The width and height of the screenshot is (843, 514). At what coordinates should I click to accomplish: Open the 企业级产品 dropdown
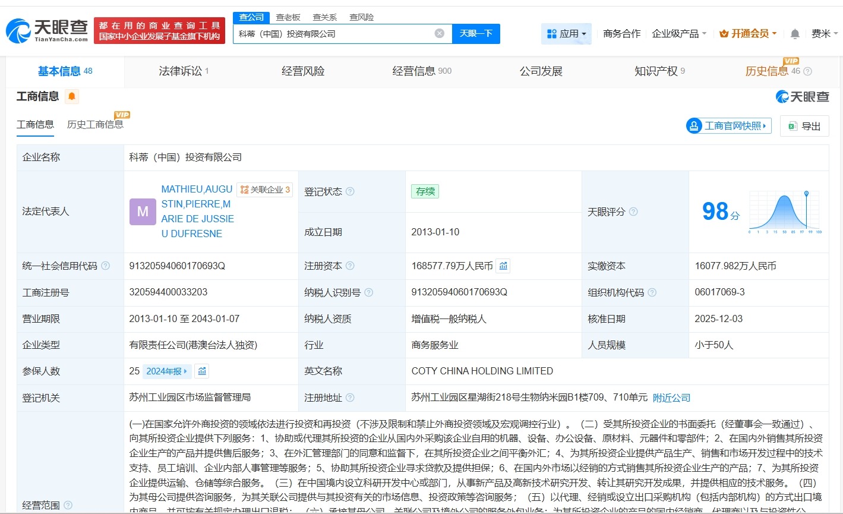click(x=678, y=34)
